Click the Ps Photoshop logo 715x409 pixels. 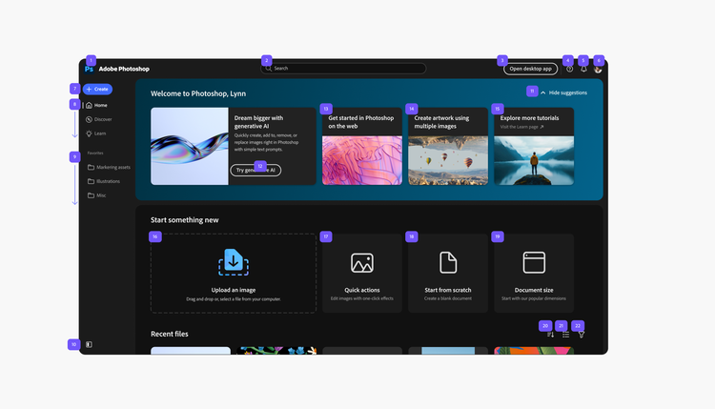pos(89,69)
